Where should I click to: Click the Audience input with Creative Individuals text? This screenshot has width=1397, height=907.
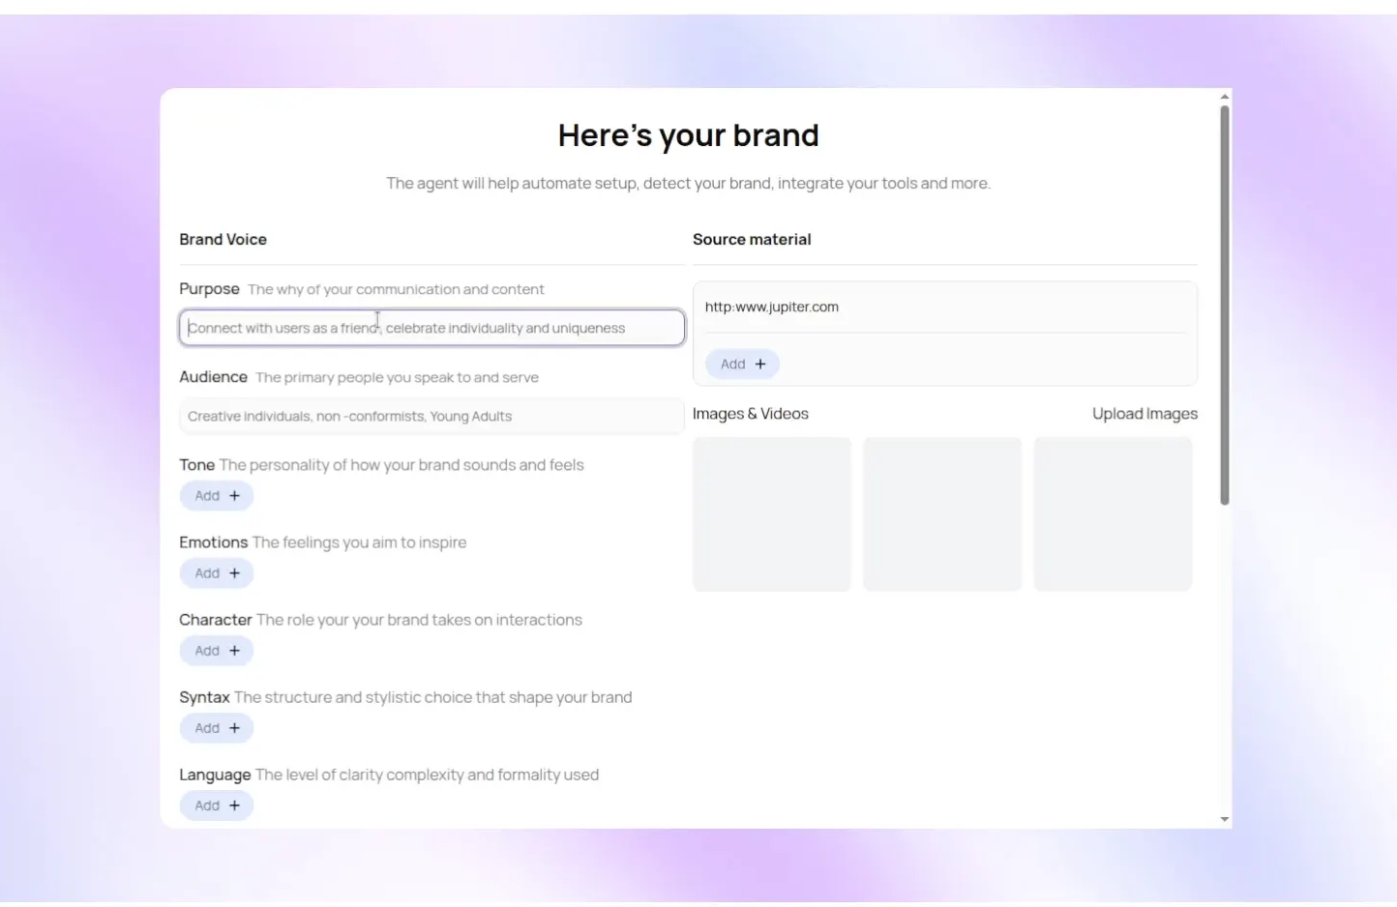pyautogui.click(x=431, y=416)
